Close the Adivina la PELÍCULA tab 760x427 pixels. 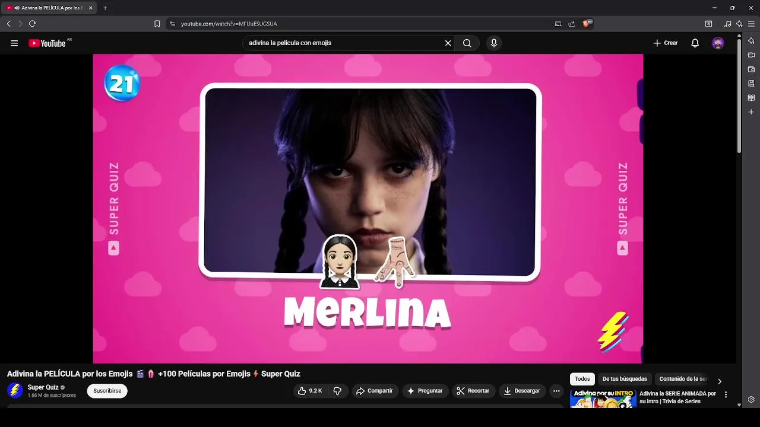(x=90, y=8)
